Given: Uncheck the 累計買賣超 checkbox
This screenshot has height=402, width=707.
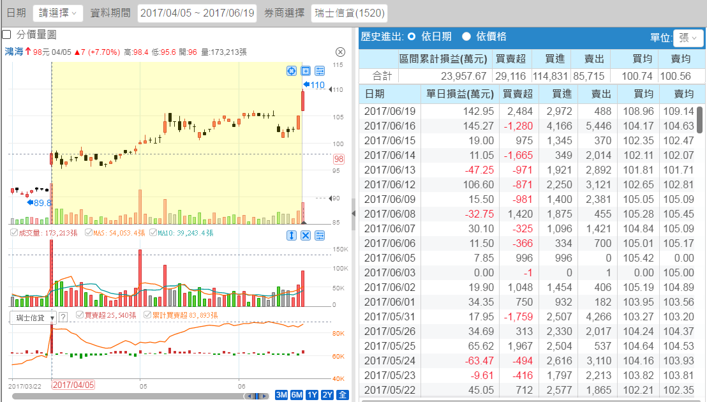Looking at the screenshot, I should click(x=147, y=315).
